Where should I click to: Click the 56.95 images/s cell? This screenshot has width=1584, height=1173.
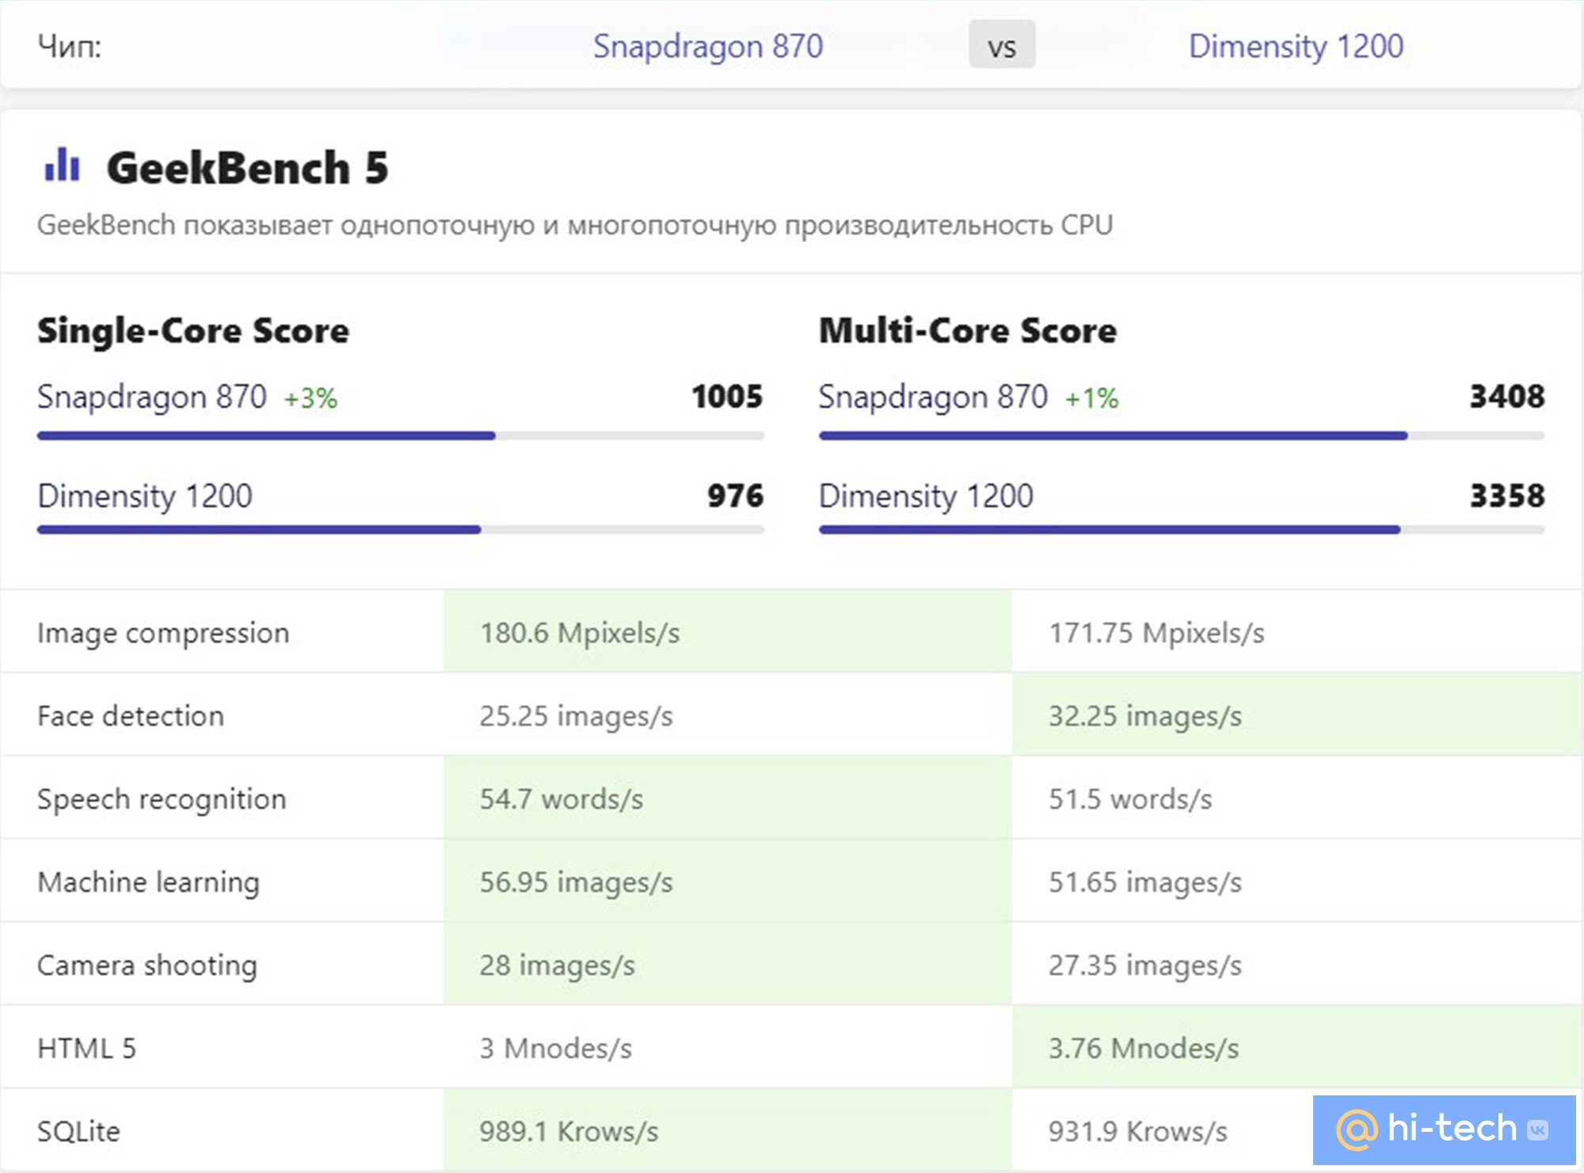pos(728,881)
